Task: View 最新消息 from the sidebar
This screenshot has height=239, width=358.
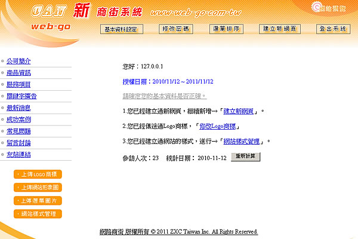Action: pyautogui.click(x=18, y=108)
